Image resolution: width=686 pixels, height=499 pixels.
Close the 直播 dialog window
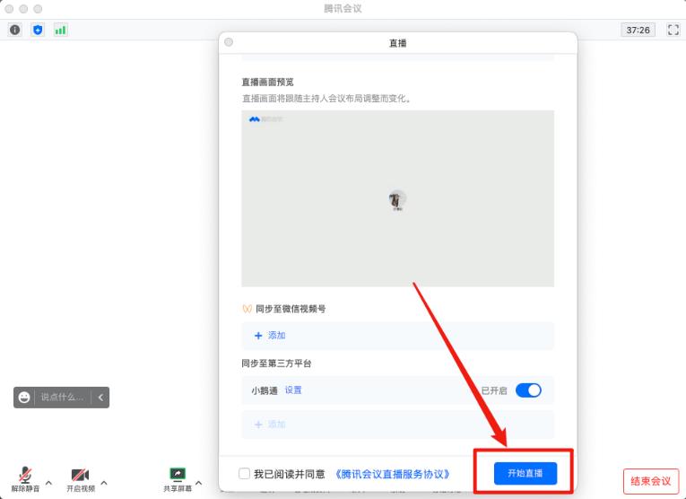point(229,42)
